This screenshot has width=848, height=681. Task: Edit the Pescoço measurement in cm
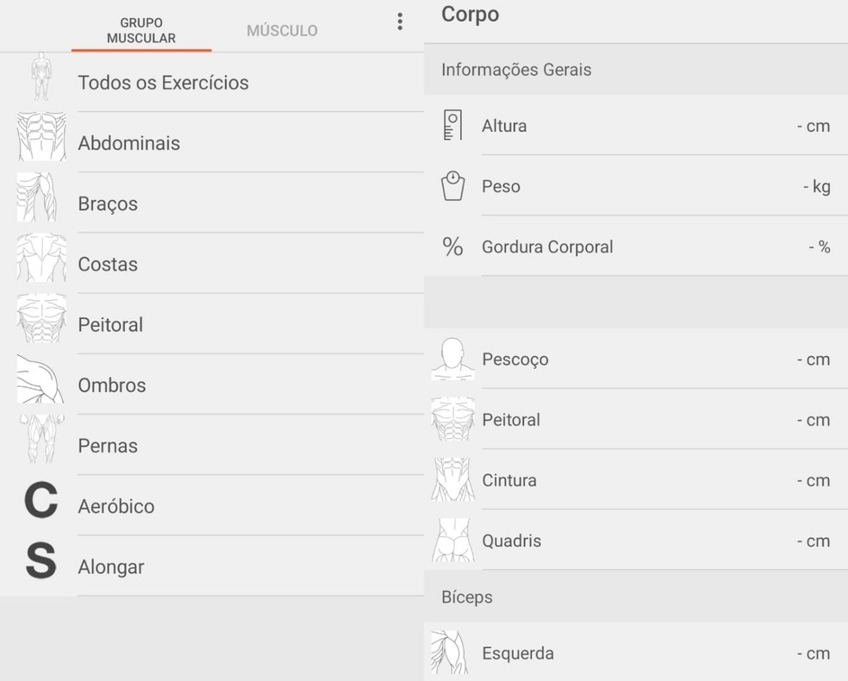click(x=812, y=359)
